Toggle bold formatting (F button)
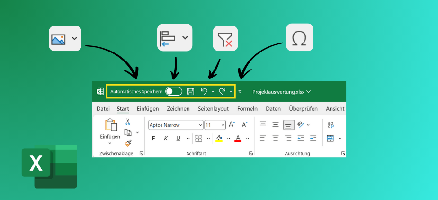 tap(153, 139)
